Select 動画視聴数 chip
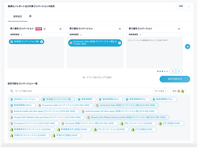 pyautogui.click(x=86, y=99)
